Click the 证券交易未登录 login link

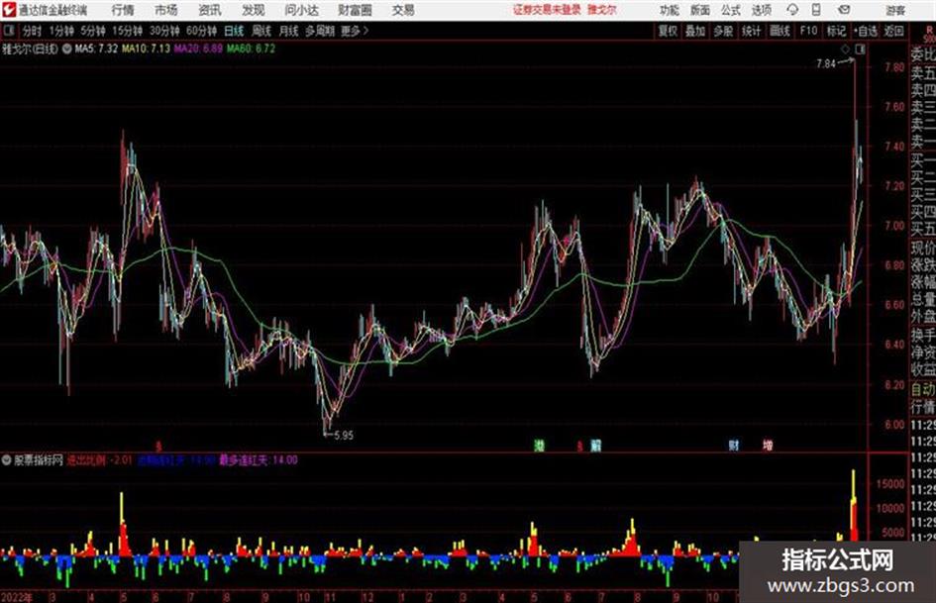coord(547,10)
